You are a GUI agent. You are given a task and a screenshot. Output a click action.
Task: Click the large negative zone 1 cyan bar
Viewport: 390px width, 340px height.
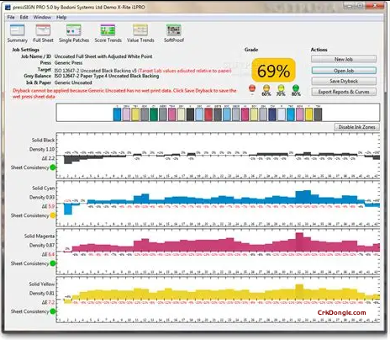click(x=68, y=210)
